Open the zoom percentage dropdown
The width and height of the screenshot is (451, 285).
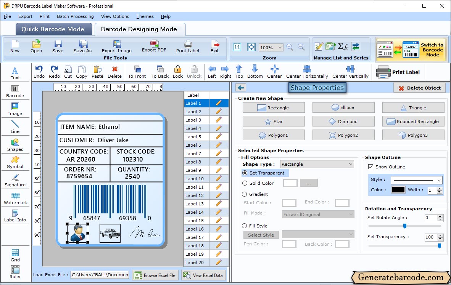click(x=280, y=47)
